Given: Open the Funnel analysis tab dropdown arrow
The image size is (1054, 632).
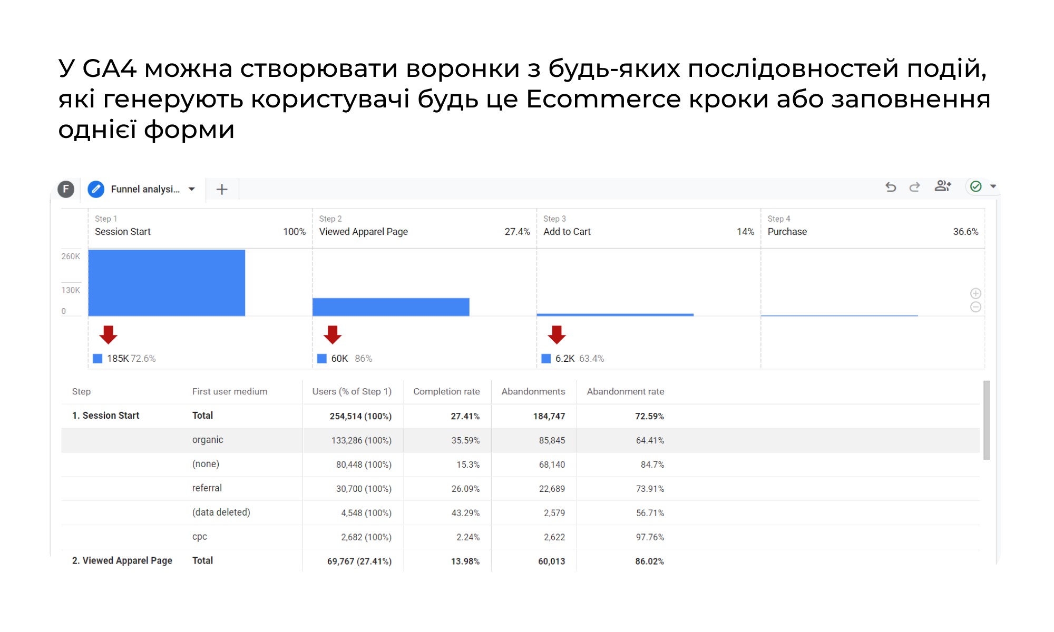Looking at the screenshot, I should (x=192, y=189).
